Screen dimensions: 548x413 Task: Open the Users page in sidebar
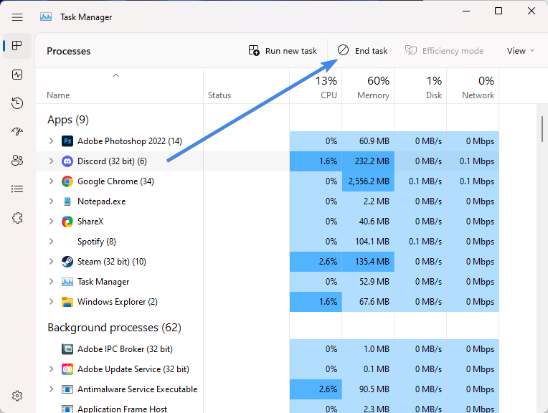click(17, 161)
